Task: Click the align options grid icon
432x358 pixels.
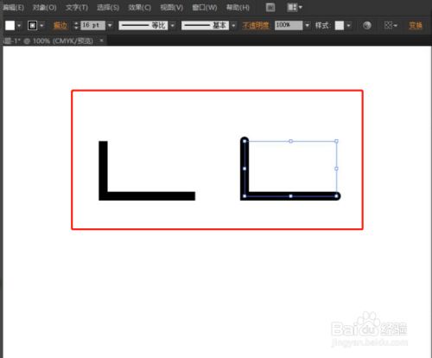Action: pos(389,25)
